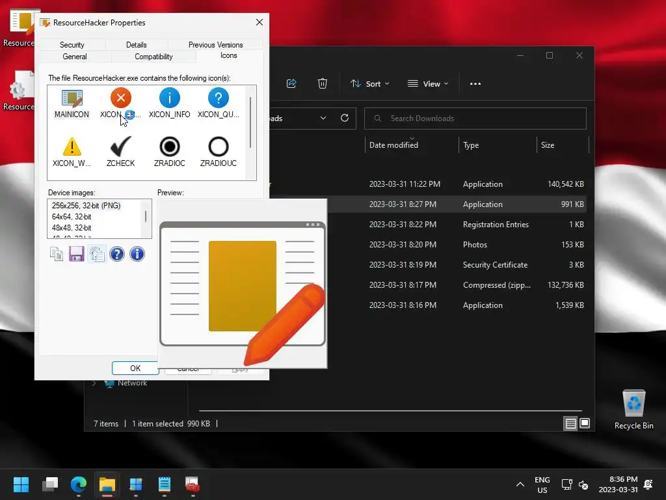This screenshot has width=666, height=500.
Task: Switch to the Previous Versions tab
Action: point(216,45)
